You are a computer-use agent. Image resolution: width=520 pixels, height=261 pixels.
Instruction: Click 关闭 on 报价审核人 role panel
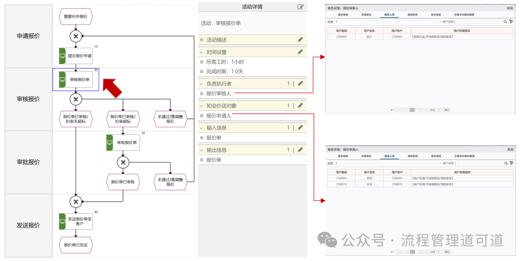(509, 8)
